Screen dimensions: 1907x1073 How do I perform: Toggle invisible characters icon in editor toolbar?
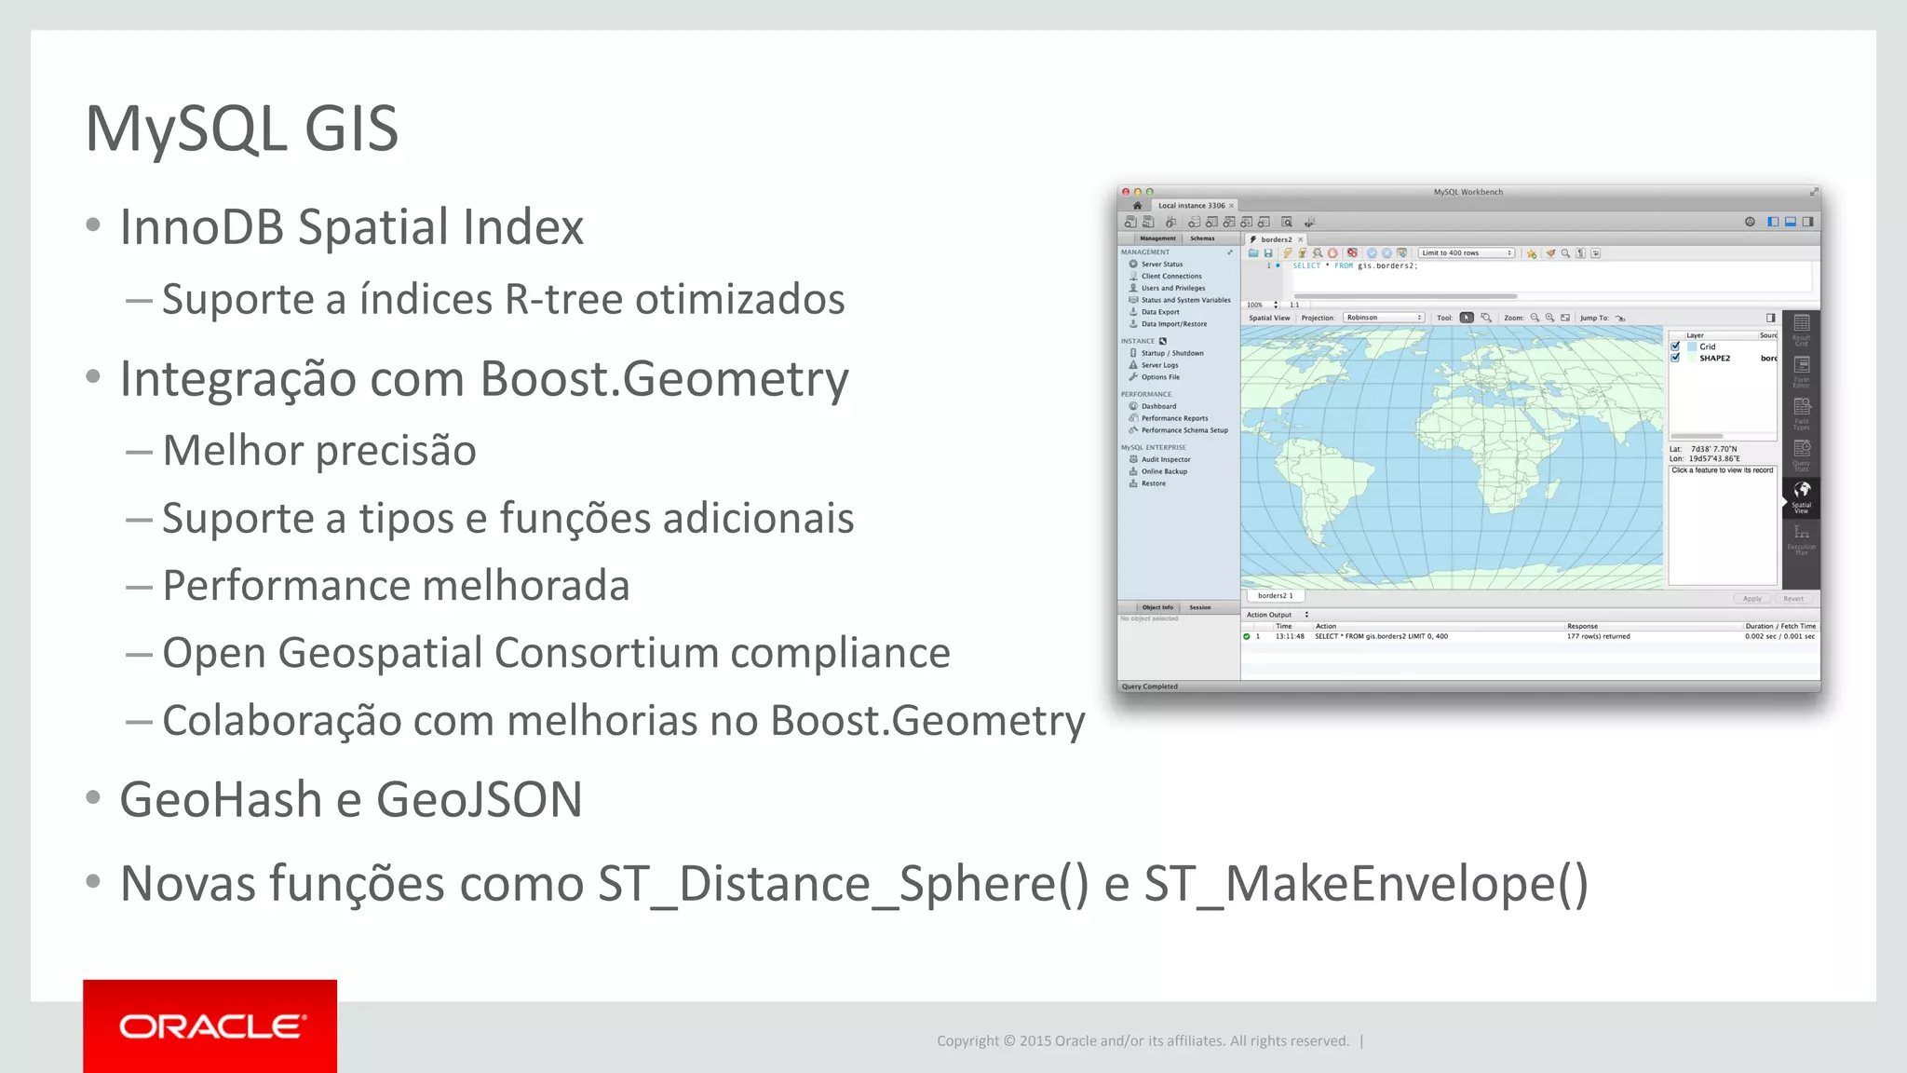click(x=1580, y=253)
